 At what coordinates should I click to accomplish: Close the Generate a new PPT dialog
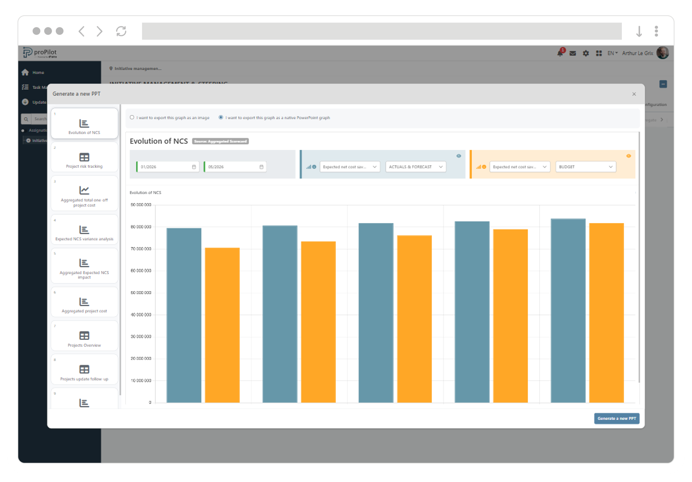coord(634,94)
